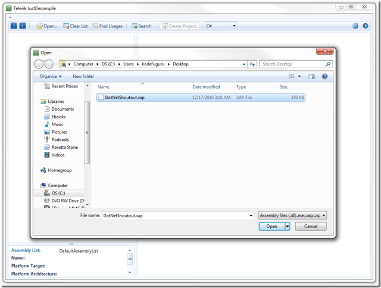
Task: Click refresh button beside address bar
Action: (x=252, y=64)
